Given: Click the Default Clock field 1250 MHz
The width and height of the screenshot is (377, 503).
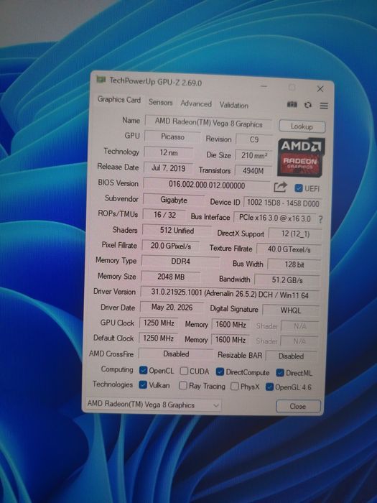Looking at the screenshot, I should pos(159,338).
